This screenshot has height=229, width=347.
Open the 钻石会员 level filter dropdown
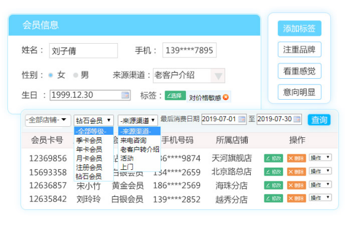[94, 121]
